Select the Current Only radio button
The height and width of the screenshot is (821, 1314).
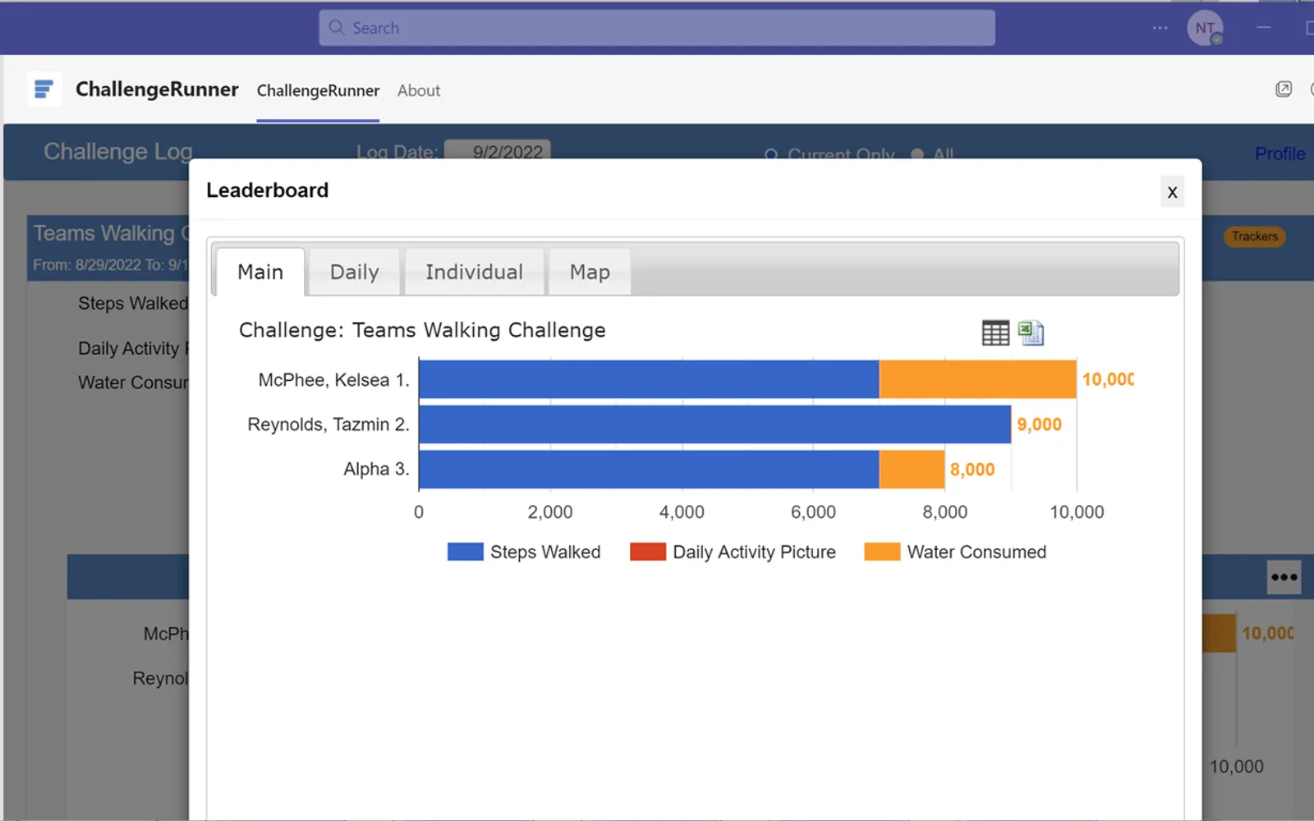[771, 154]
